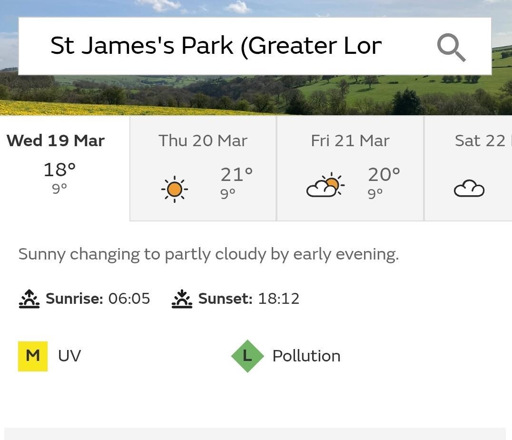
Task: Open the Fri 21 Mar forecast tab
Action: [x=350, y=169]
